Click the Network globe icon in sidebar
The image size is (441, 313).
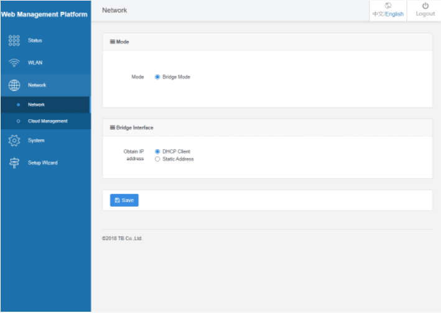tap(14, 85)
